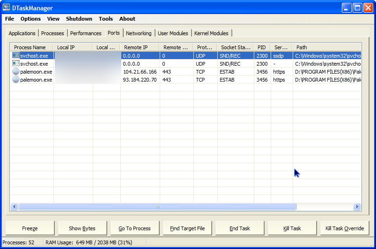This screenshot has height=249, width=376.
Task: Click icon of selected svchost.exe ssdp row
Action: [x=16, y=55]
